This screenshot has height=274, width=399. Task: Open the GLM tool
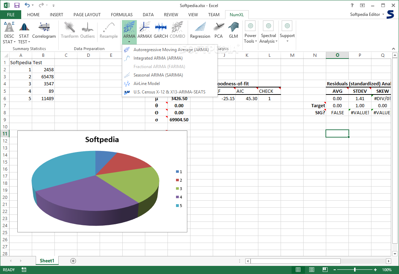coord(233,30)
